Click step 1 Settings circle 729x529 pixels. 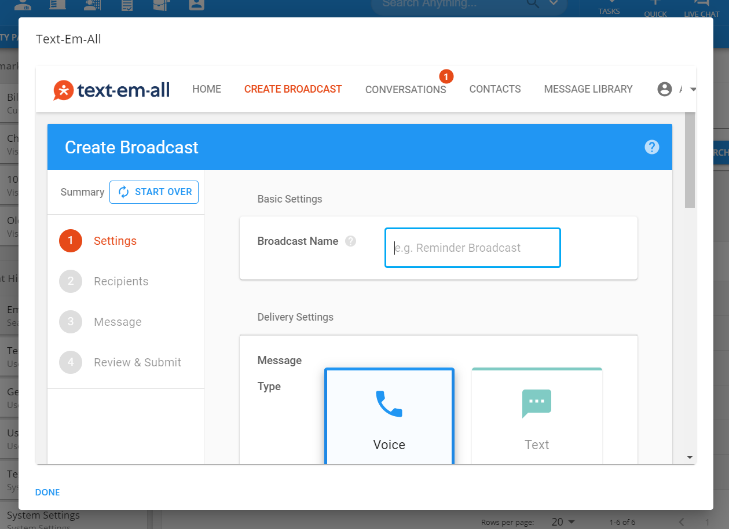tap(71, 241)
